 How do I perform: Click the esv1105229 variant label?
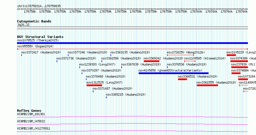coord(241,52)
